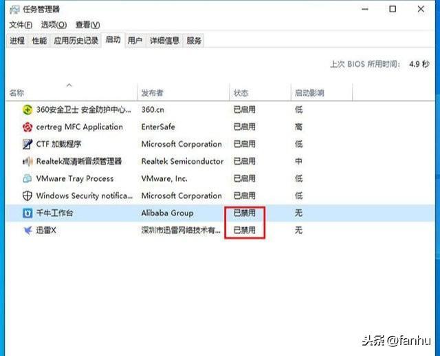Click the VMware Tray Process icon
The height and width of the screenshot is (356, 440).
pos(27,178)
